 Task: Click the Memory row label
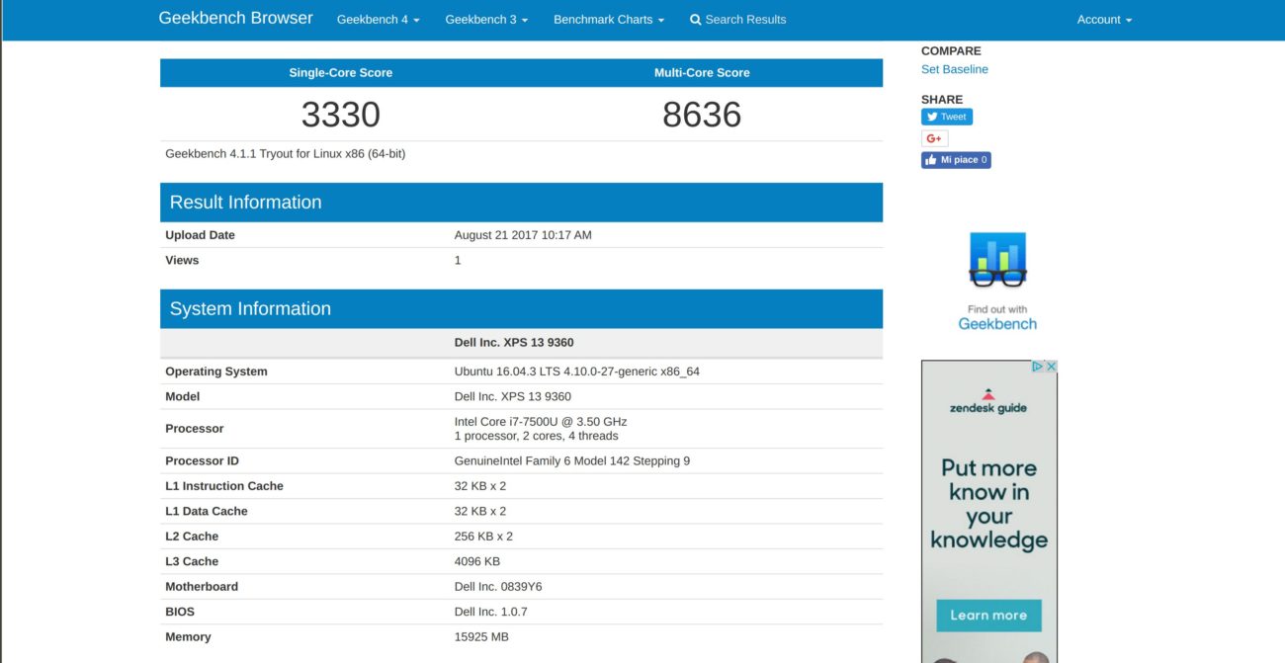click(188, 637)
